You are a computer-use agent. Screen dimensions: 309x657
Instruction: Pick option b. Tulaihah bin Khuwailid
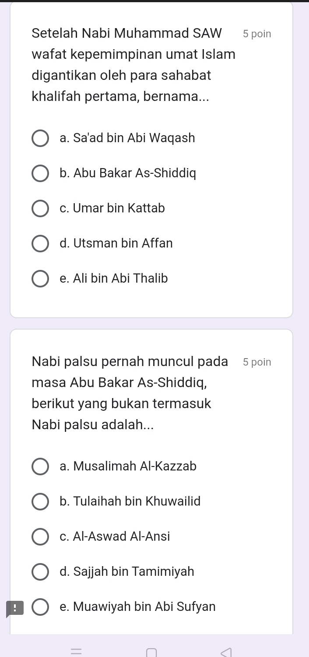[40, 502]
